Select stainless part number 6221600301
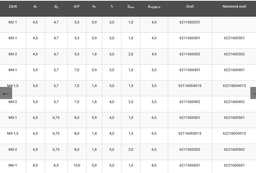 tap(234, 38)
